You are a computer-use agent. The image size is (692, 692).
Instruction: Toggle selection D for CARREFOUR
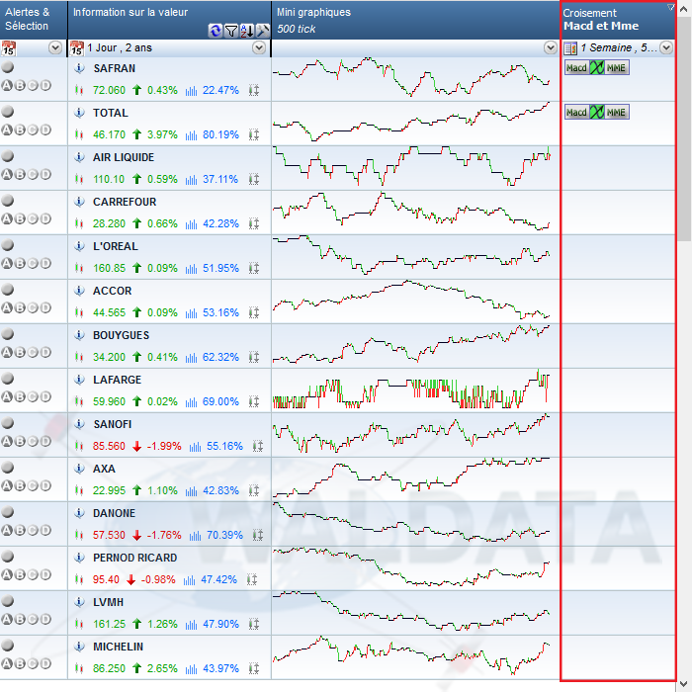45,218
